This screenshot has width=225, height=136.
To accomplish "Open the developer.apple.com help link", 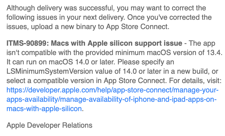I will coord(112,90).
